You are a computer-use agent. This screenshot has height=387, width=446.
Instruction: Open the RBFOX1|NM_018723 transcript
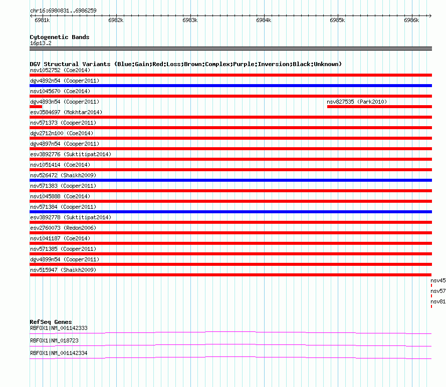(x=54, y=340)
